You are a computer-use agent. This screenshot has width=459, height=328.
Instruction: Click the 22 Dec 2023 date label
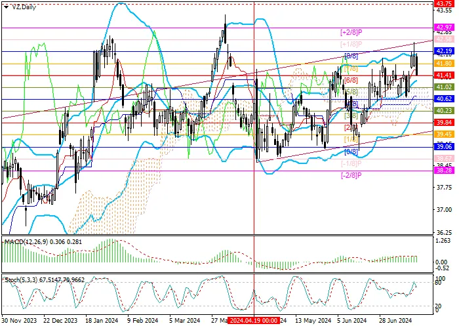[x=60, y=320]
